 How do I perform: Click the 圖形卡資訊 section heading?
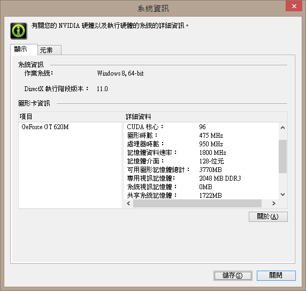34,103
